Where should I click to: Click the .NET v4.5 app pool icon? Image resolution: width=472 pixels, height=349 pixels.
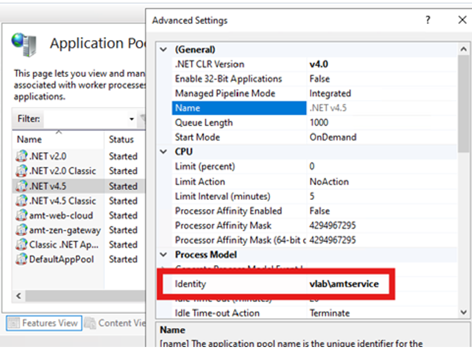(x=22, y=186)
